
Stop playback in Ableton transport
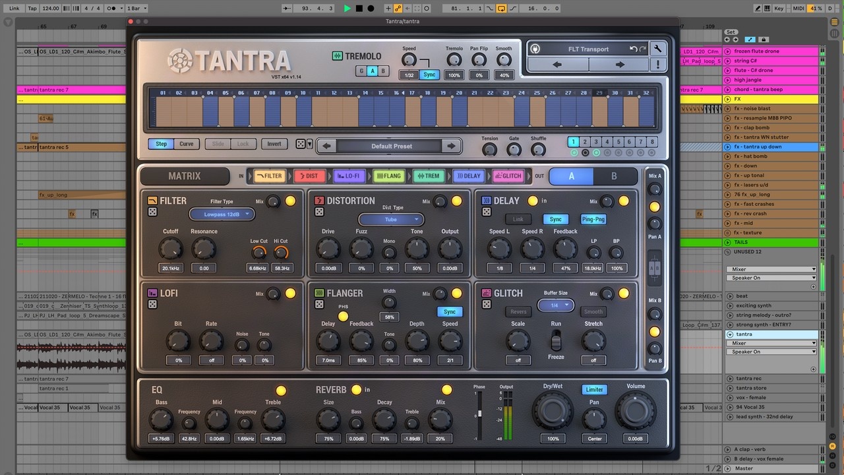(x=359, y=9)
